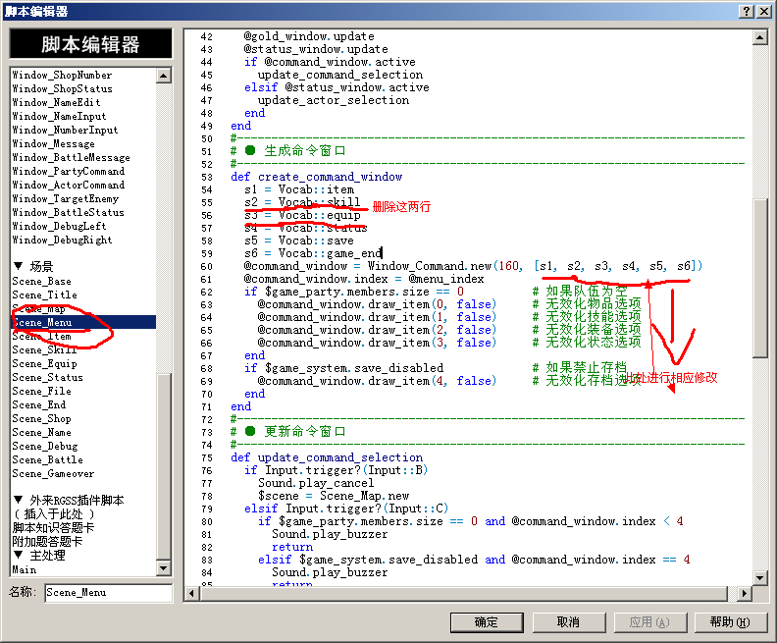Click the script list scroll down arrow

[164, 568]
